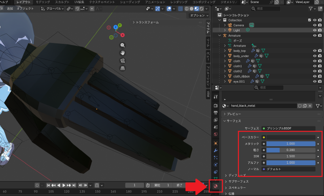
Task: Hide the Camera object in viewport
Action: (315, 25)
